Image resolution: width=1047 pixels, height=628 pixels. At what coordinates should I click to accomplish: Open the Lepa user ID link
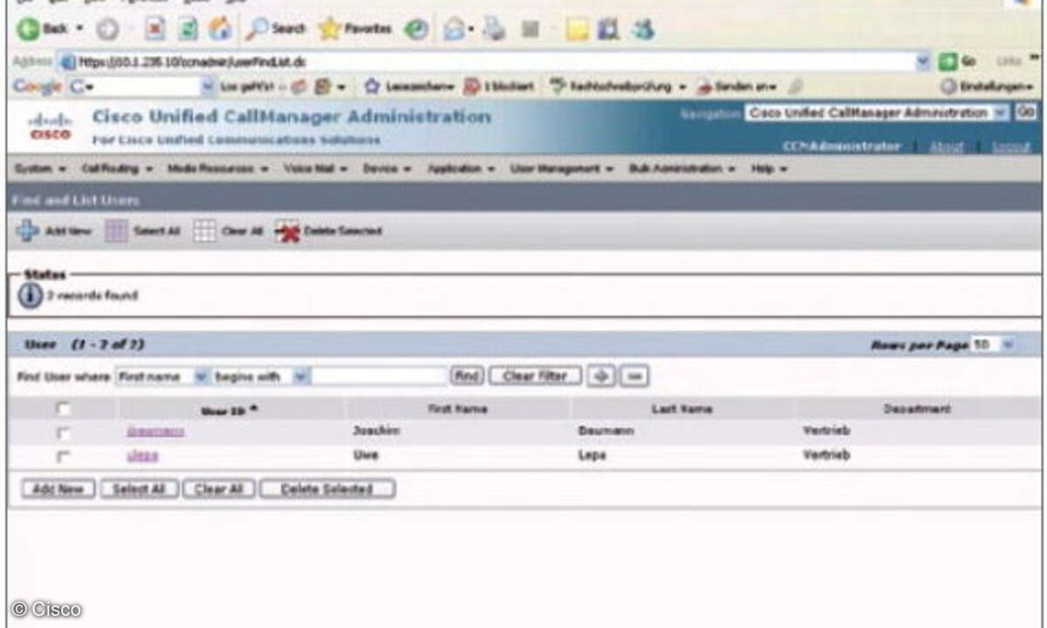(142, 455)
